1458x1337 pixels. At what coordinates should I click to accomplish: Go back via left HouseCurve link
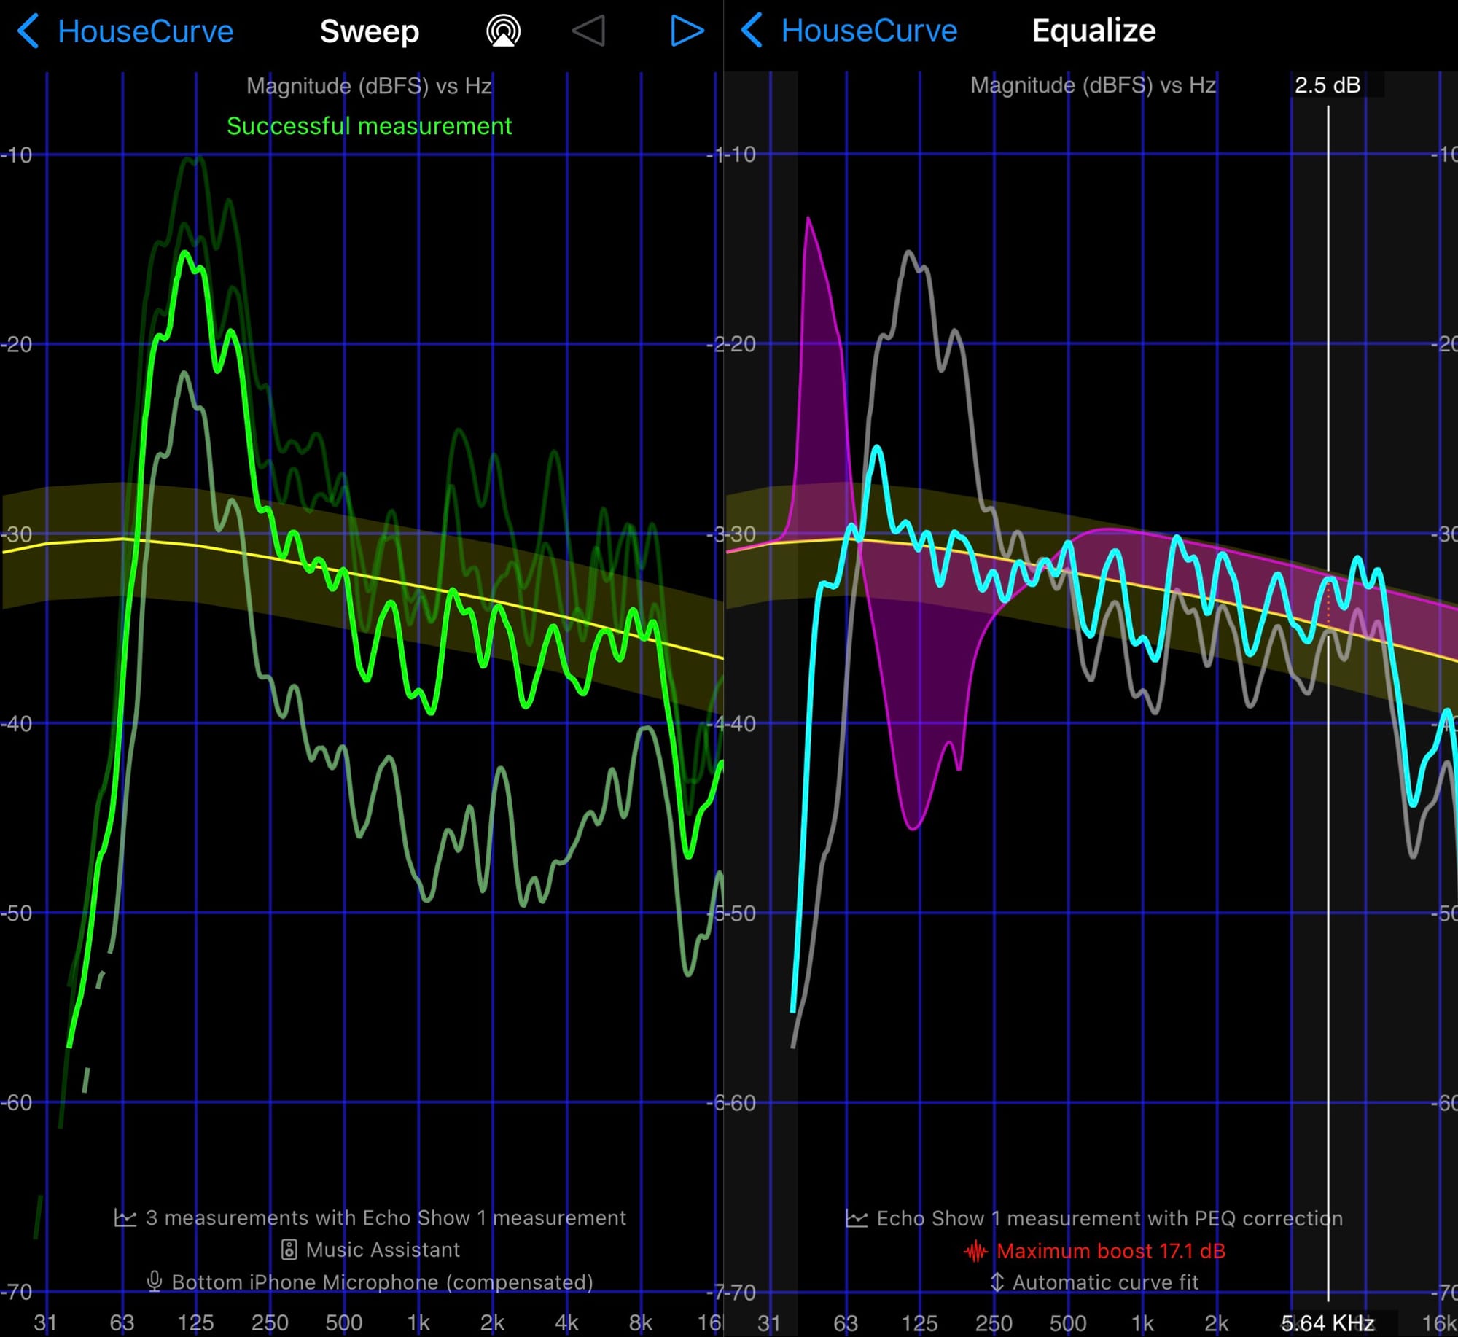point(145,31)
